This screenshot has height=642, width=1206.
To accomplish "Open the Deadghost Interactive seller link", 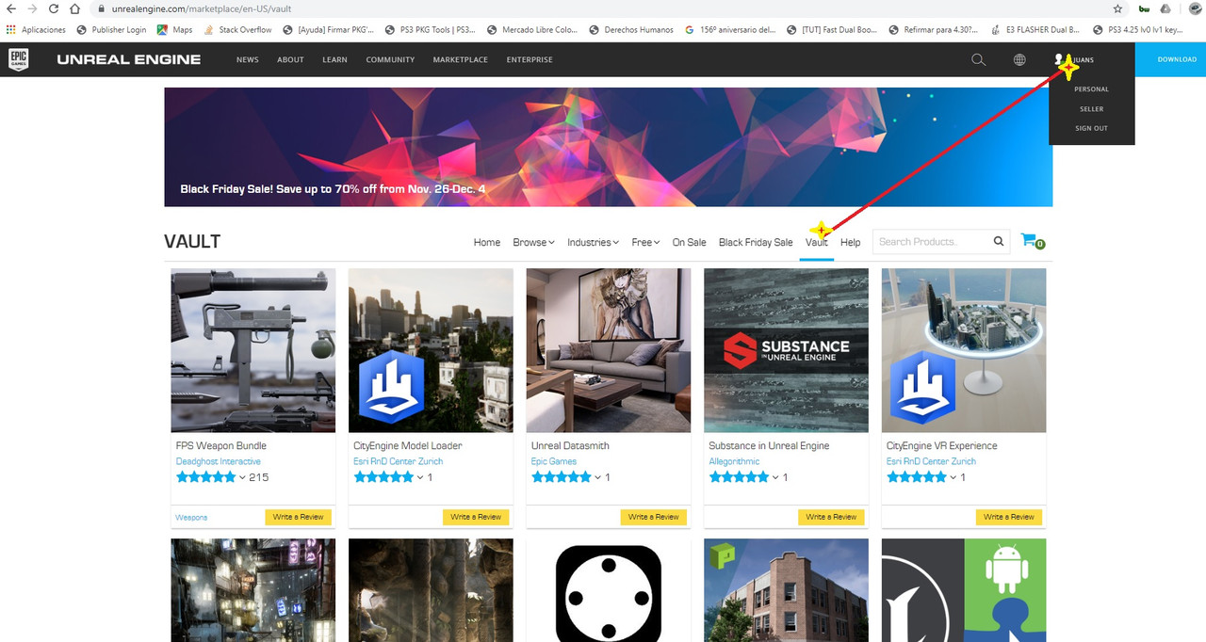I will (x=219, y=461).
